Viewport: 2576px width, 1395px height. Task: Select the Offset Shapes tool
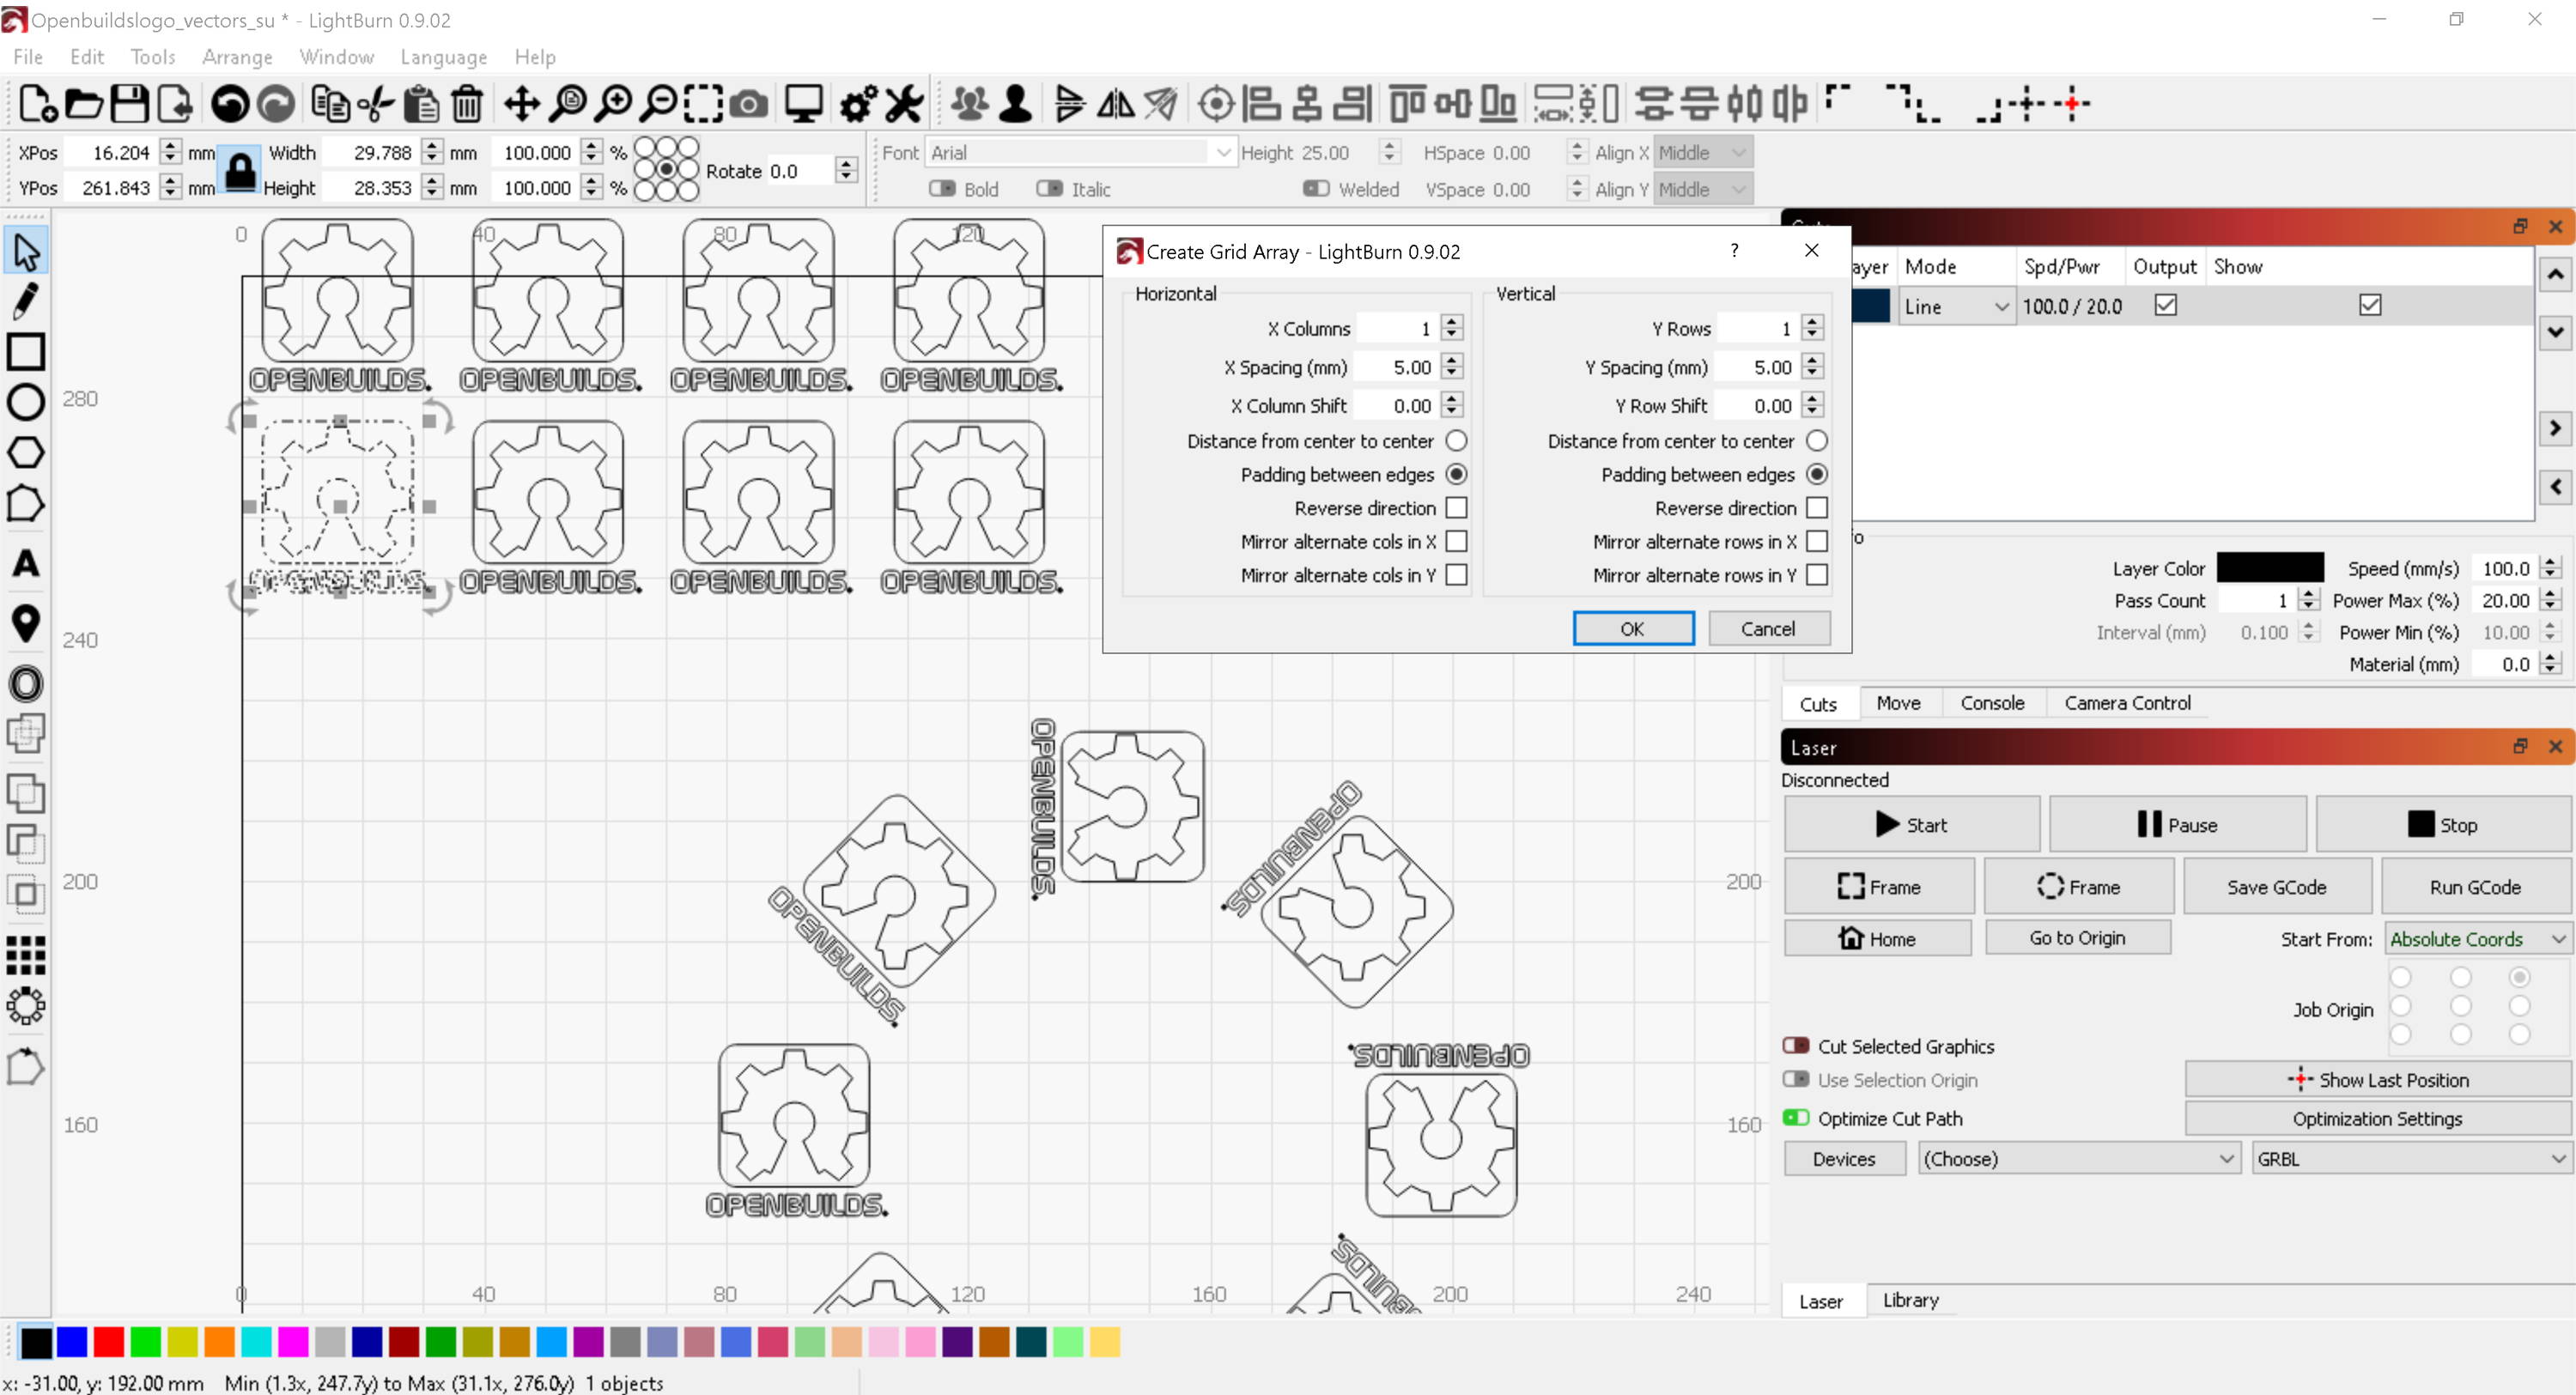[x=26, y=685]
